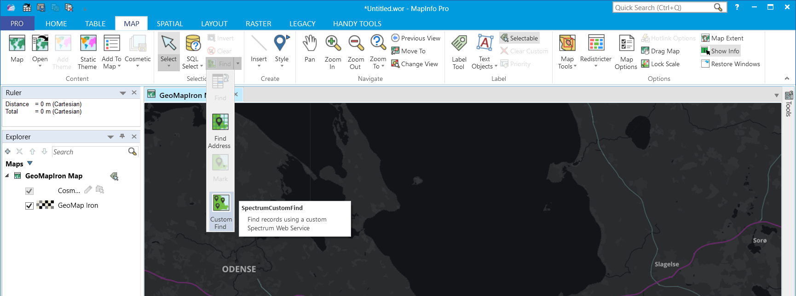Open the Cosmetic layer tool
The width and height of the screenshot is (796, 296).
[x=138, y=51]
